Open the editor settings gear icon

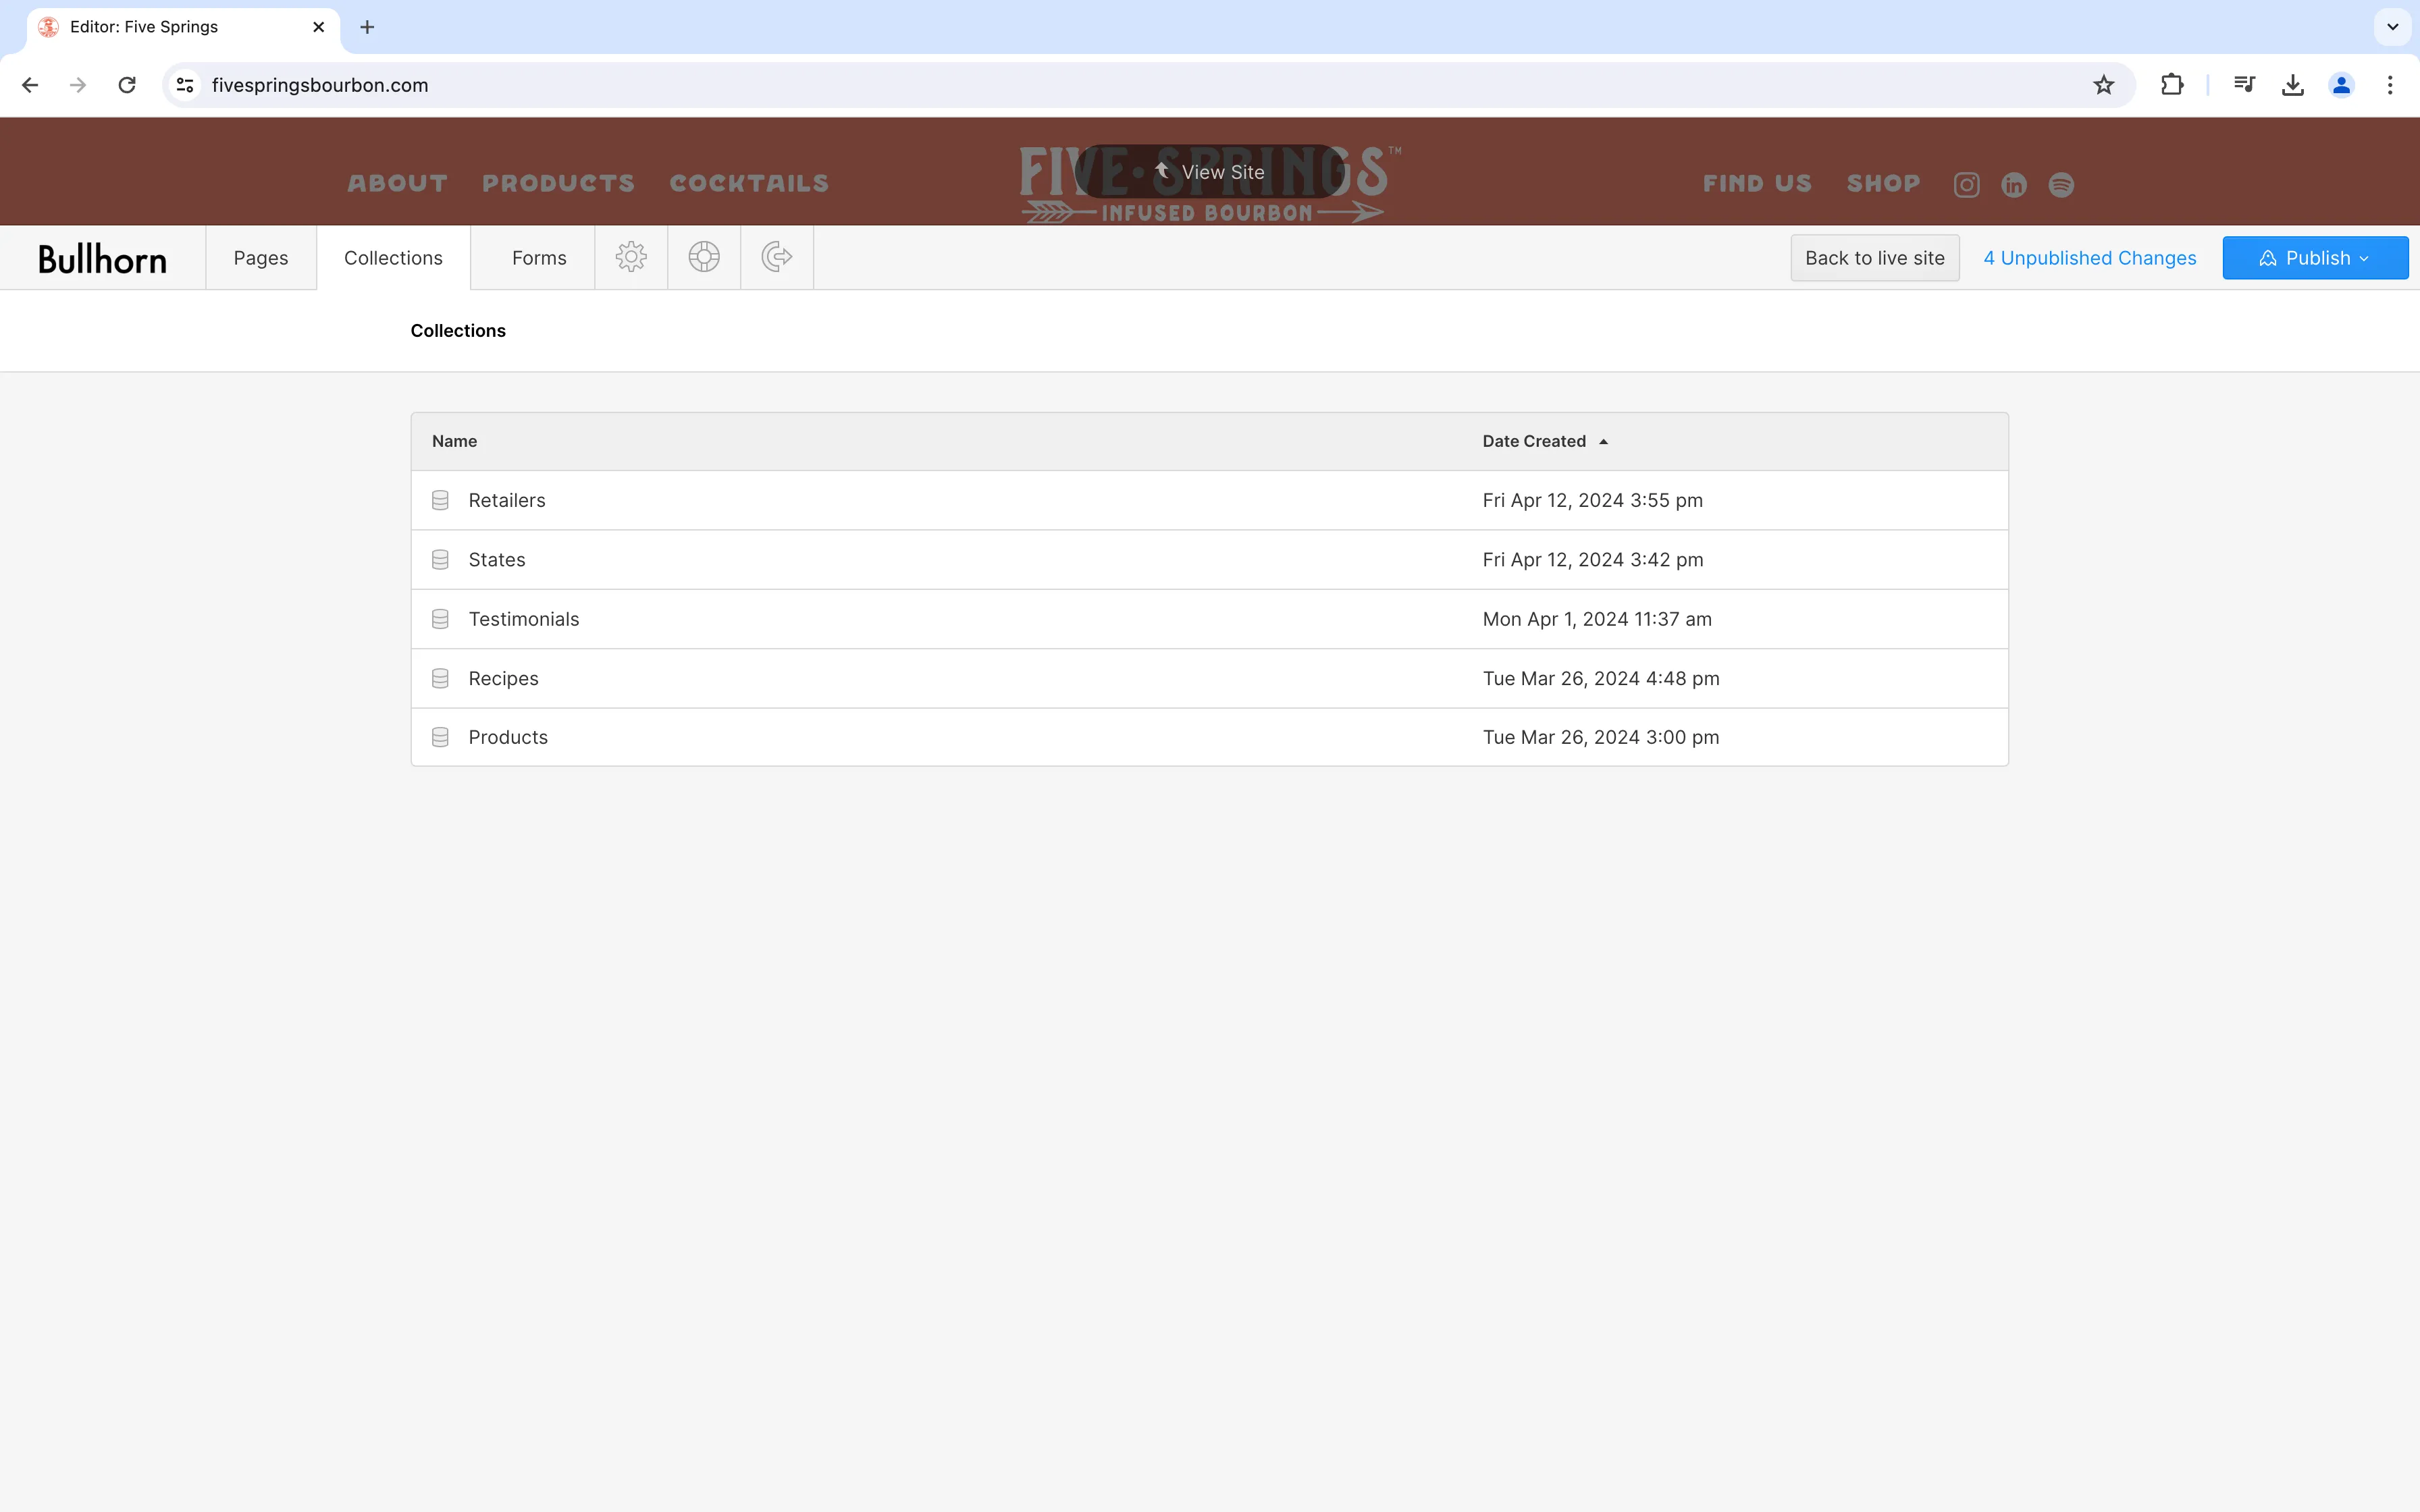[x=631, y=257]
